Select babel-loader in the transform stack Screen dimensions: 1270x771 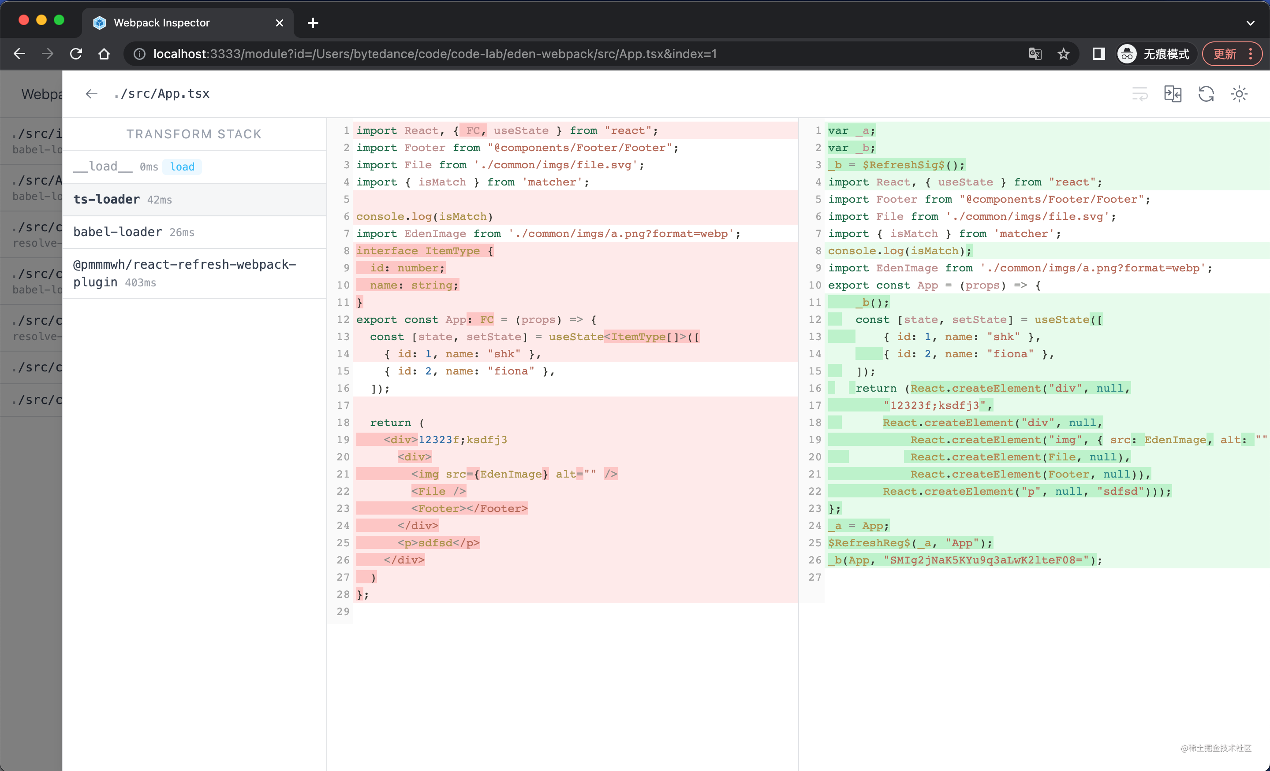tap(194, 232)
